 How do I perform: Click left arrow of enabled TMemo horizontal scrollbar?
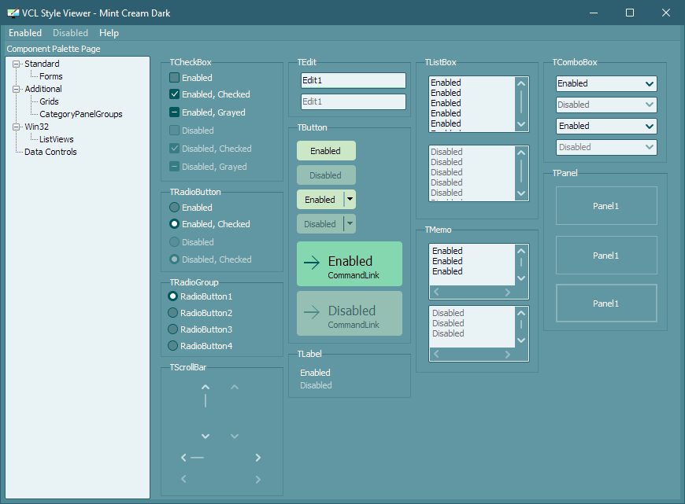pos(436,292)
